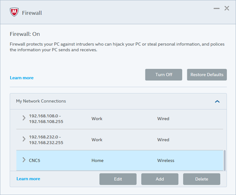
Task: Select the 192.168.232.0 - 192.168.232.255 row
Action: (x=120, y=140)
